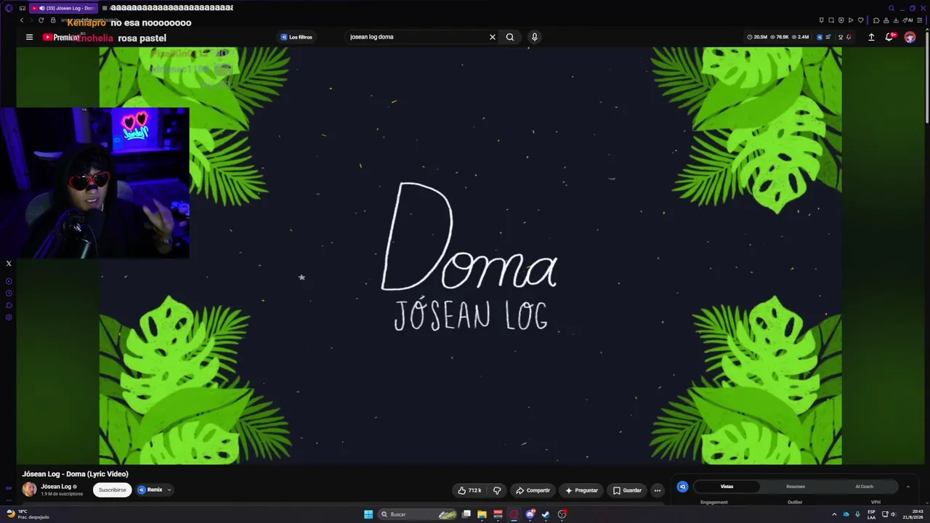
Task: Open the sidebar history clock icon
Action: pyautogui.click(x=9, y=293)
